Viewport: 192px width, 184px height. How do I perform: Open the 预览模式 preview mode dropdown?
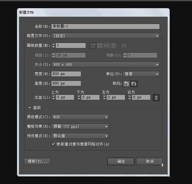coord(80,136)
